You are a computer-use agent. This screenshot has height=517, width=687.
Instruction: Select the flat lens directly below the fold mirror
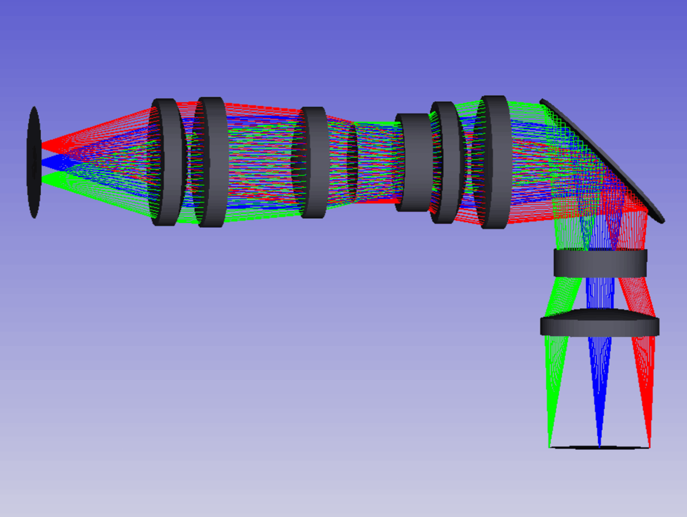click(x=600, y=263)
